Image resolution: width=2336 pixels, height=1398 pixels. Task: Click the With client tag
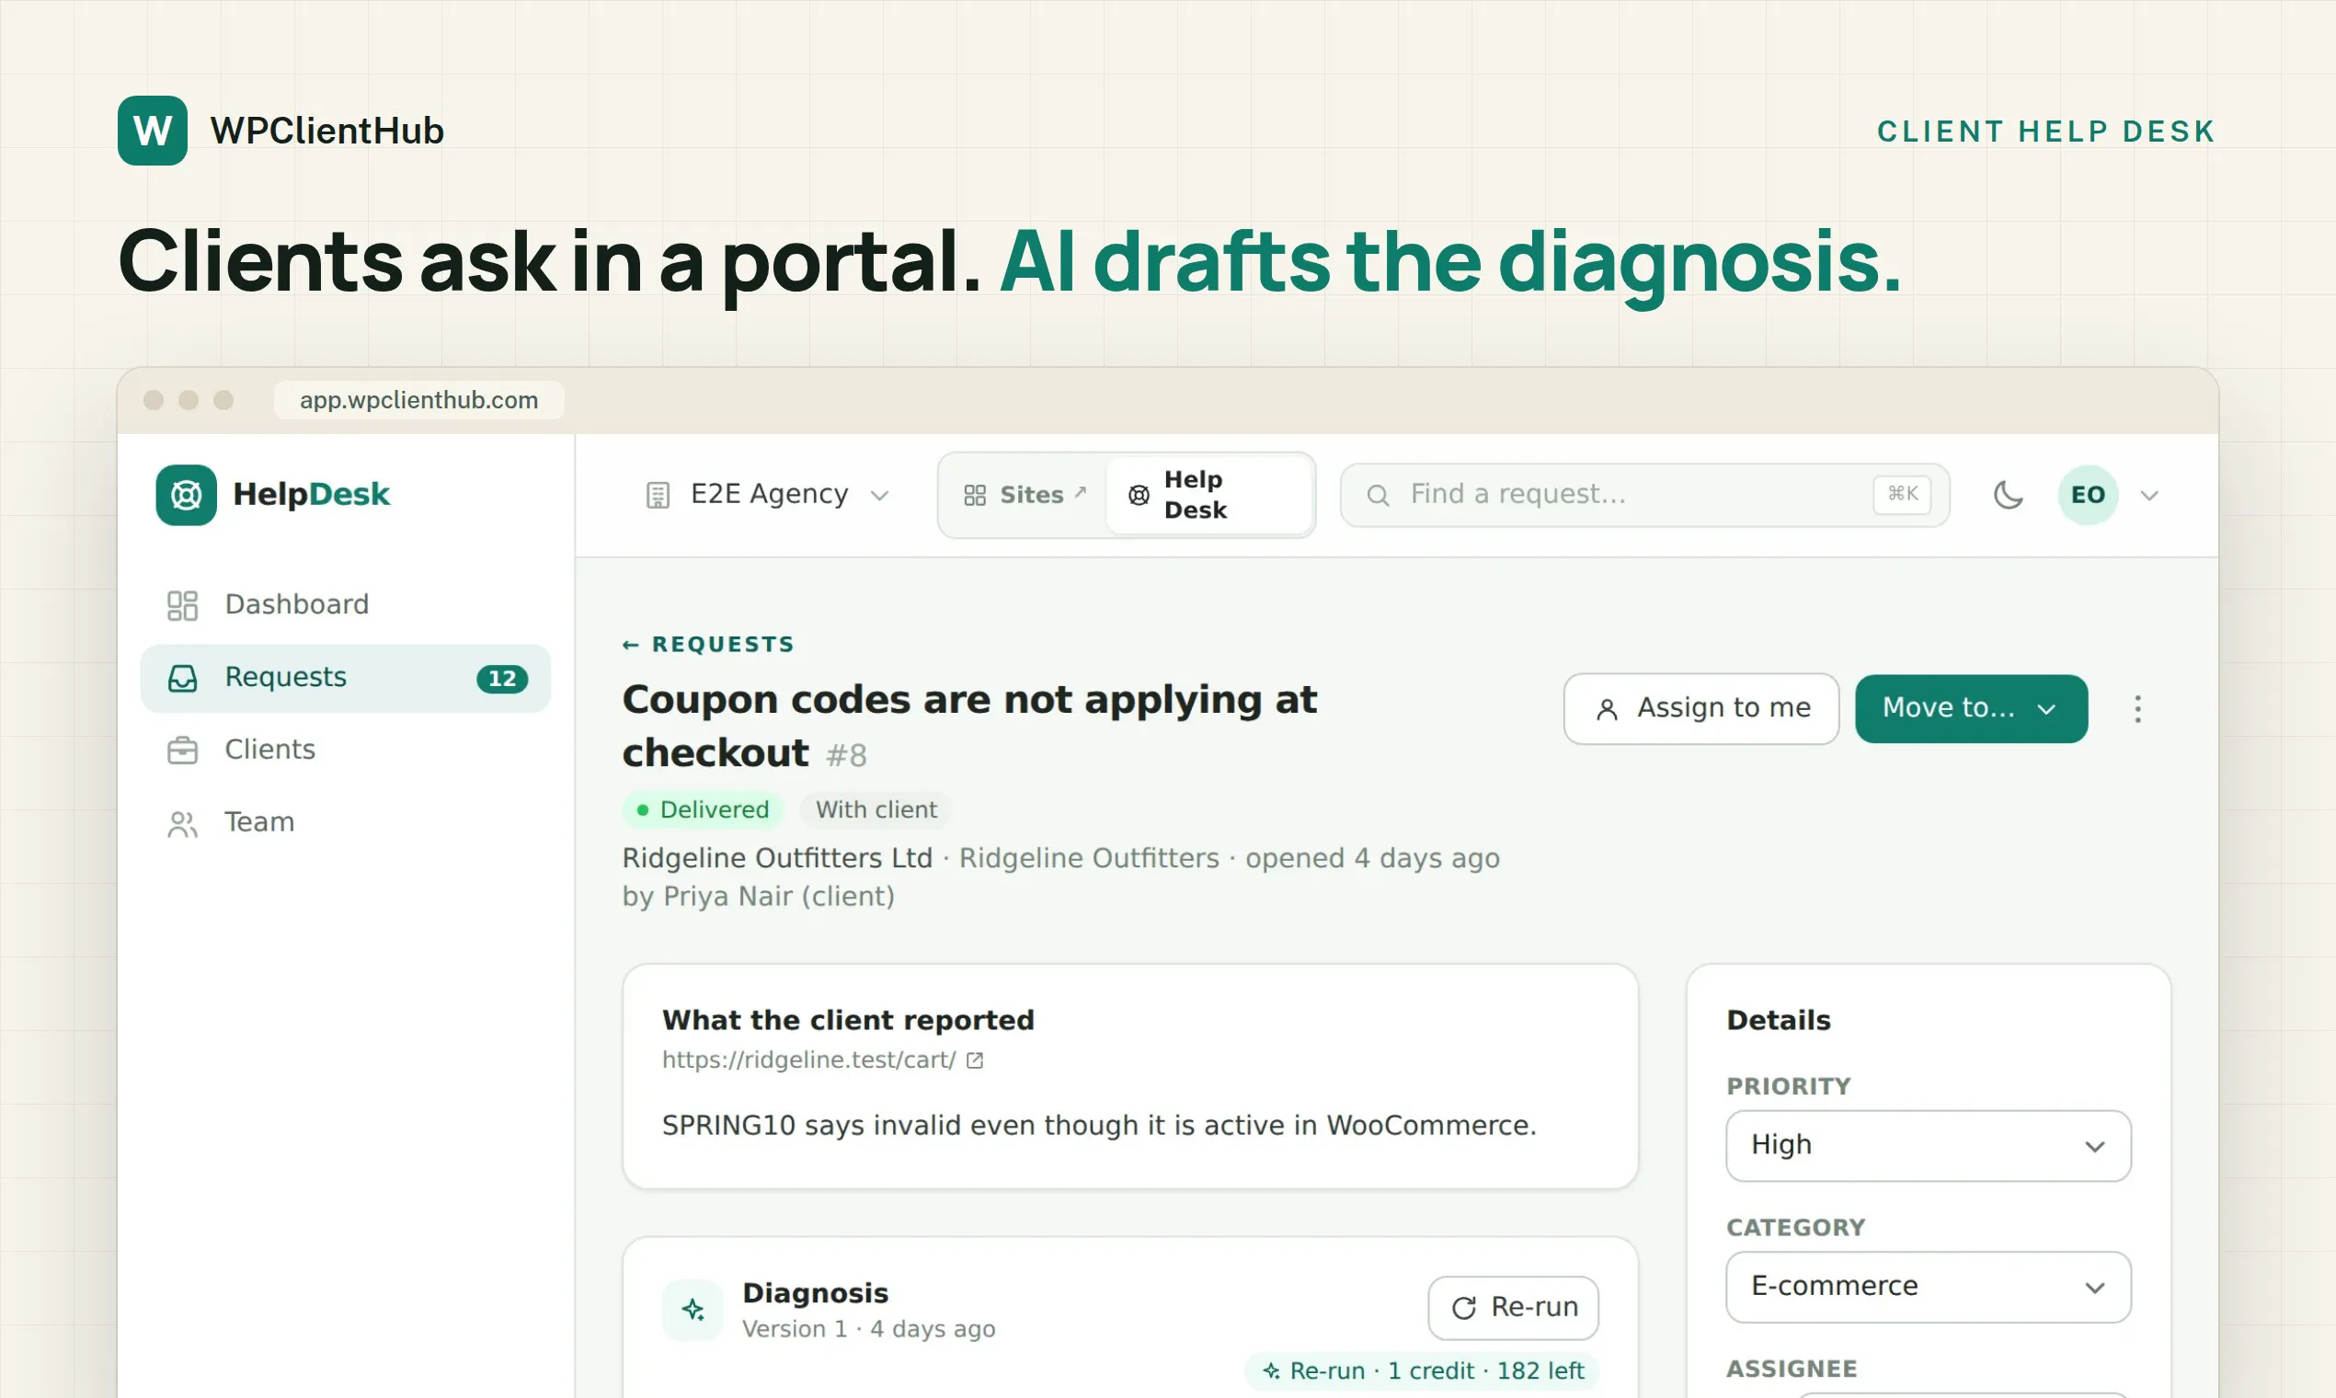(876, 810)
